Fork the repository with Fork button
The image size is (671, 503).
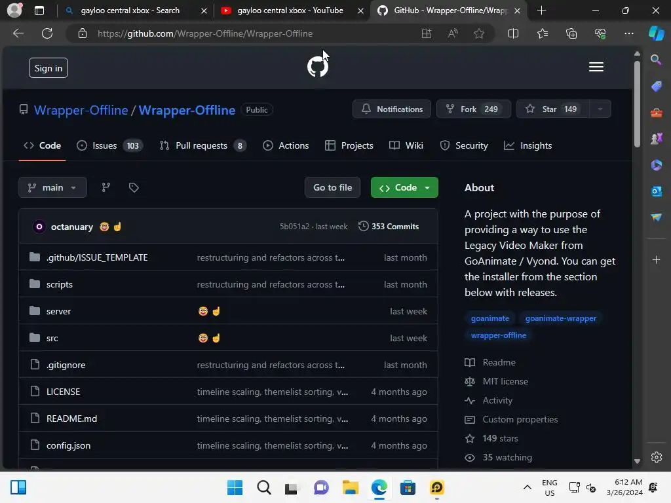(x=474, y=109)
